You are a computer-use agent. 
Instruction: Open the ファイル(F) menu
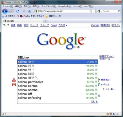[8, 6]
